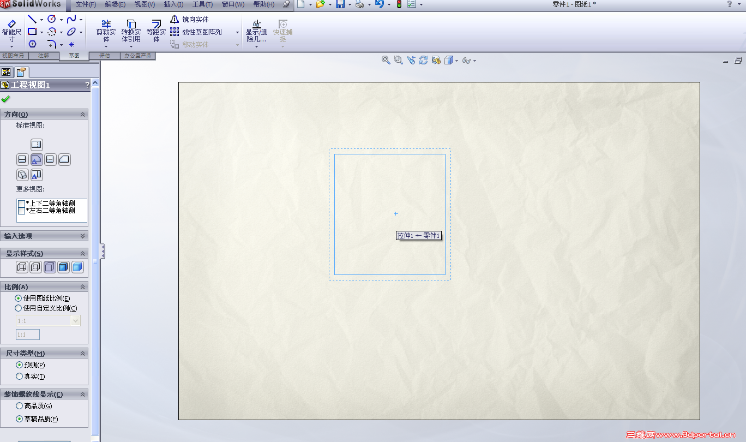This screenshot has height=442, width=746.
Task: Switch to the 视图布局 tab
Action: (x=13, y=56)
